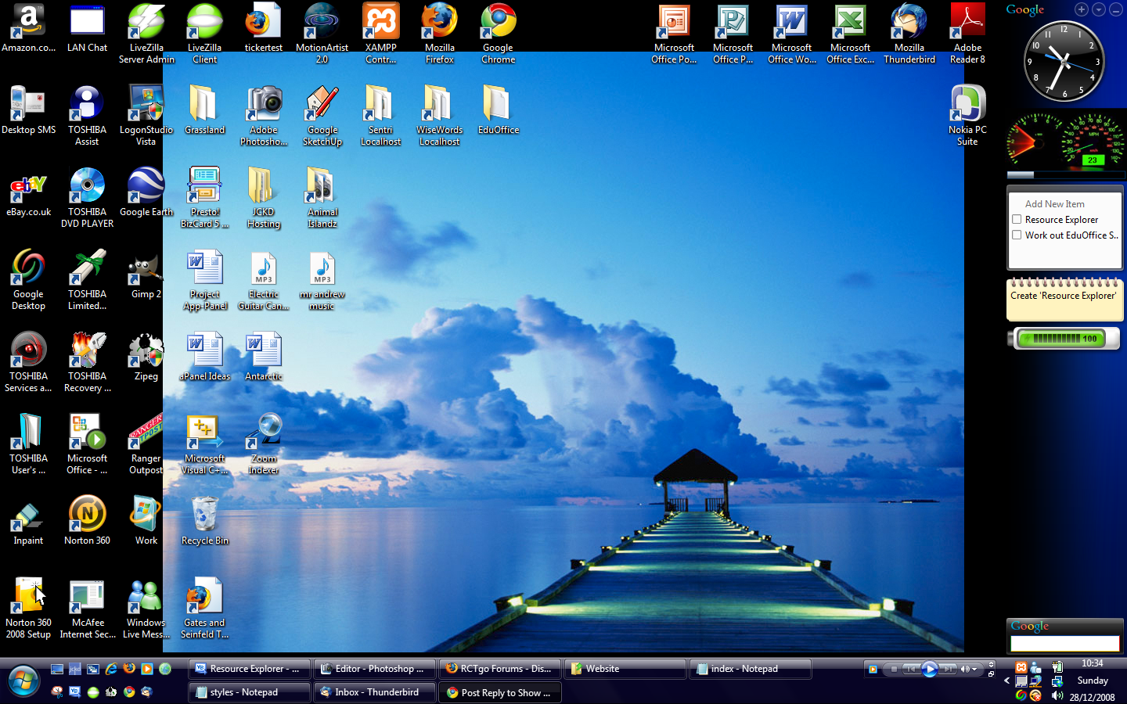The height and width of the screenshot is (704, 1127).
Task: Switch to 'Inbox - Thunderbird' taskbar window
Action: pyautogui.click(x=375, y=692)
